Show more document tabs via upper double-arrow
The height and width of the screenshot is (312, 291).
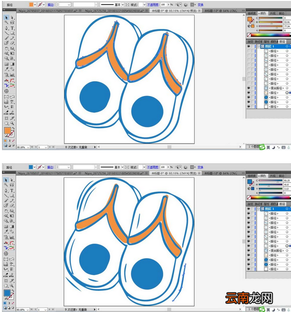click(243, 10)
